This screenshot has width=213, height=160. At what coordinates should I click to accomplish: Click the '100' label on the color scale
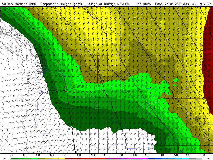point(106,155)
